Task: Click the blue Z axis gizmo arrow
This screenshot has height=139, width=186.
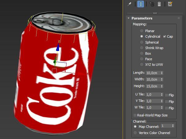Action: pyautogui.click(x=58, y=47)
